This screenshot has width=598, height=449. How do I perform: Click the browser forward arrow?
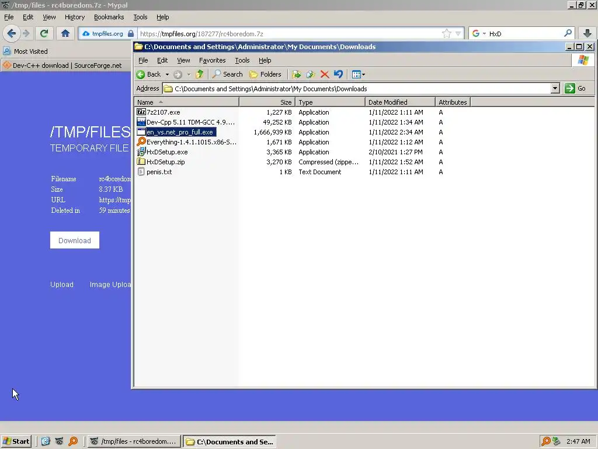coord(26,33)
